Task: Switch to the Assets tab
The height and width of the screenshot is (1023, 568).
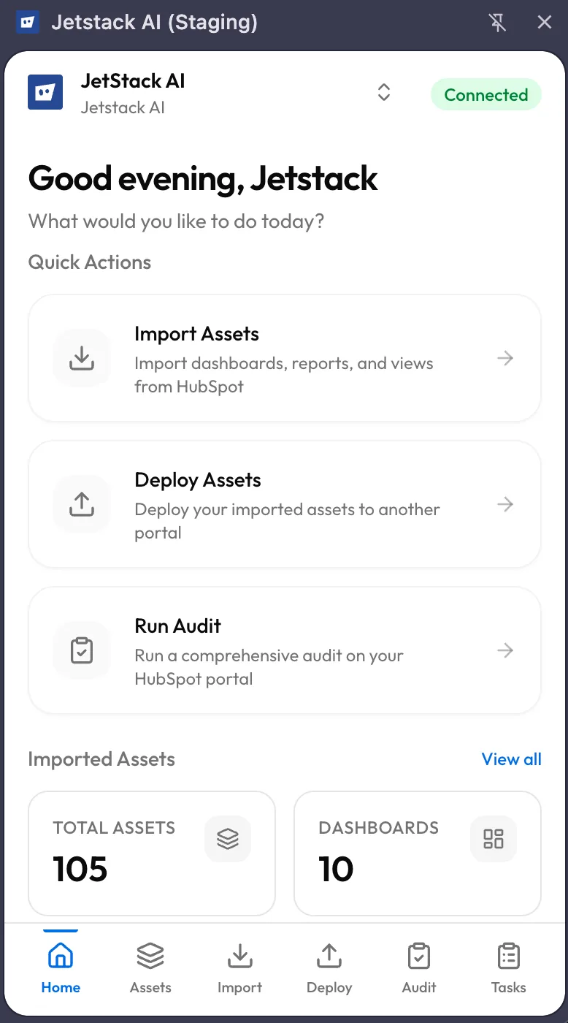Action: [x=150, y=968]
